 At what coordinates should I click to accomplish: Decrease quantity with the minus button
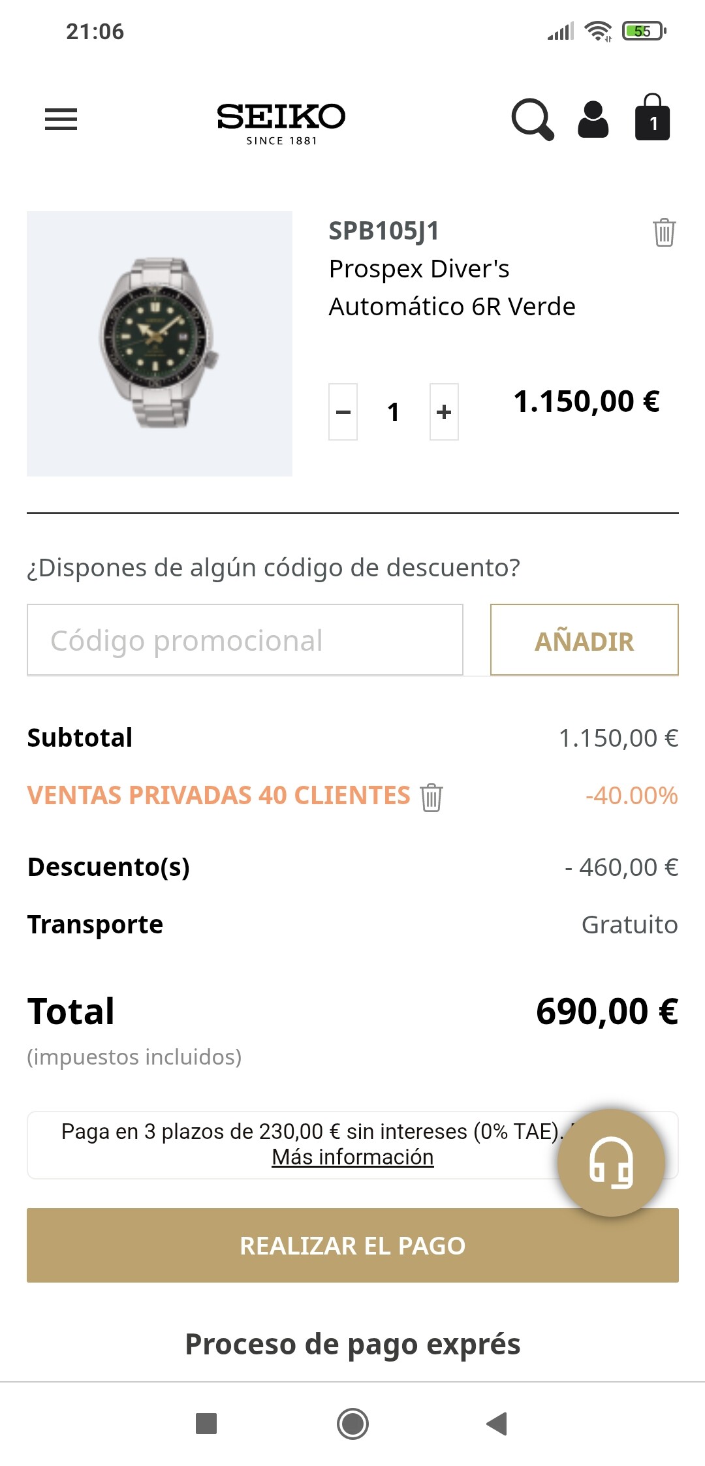tap(343, 412)
